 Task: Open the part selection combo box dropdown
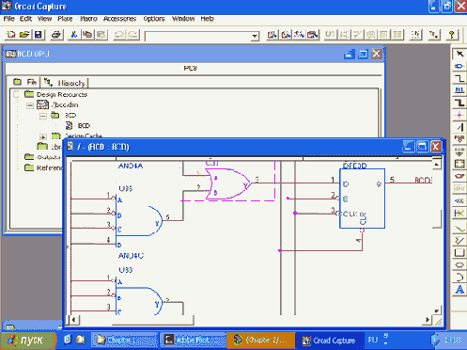[x=255, y=37]
